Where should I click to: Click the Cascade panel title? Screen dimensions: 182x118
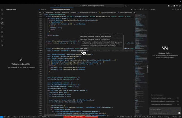click(152, 10)
